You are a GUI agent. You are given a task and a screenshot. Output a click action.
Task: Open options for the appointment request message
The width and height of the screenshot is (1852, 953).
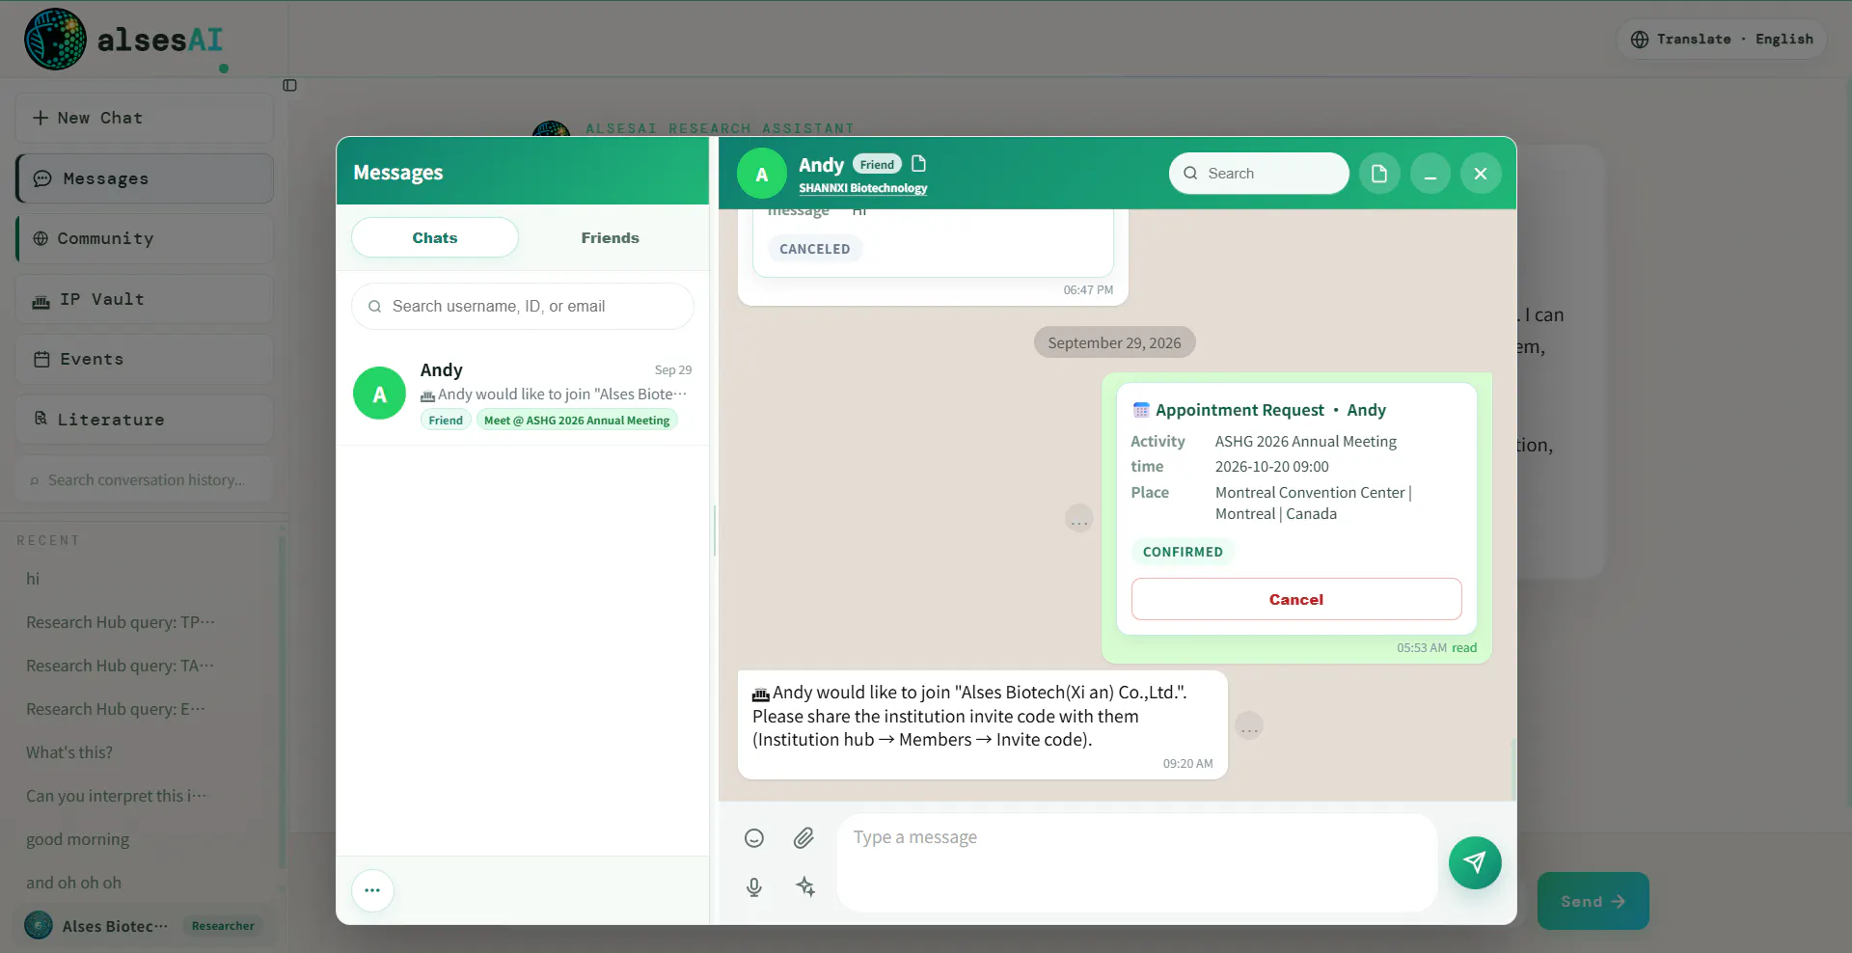[1079, 519]
